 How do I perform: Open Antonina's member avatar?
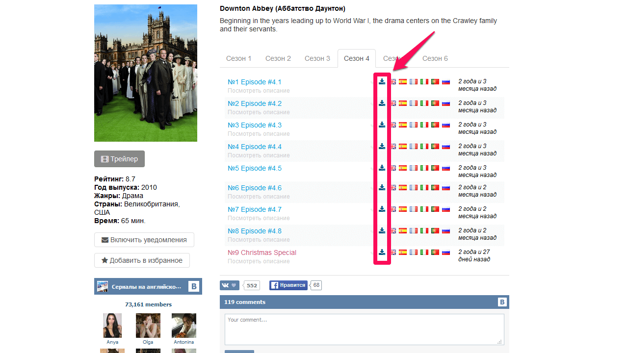184,326
